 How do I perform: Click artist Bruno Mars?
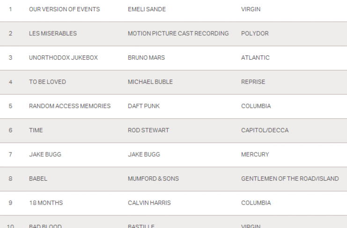(146, 58)
